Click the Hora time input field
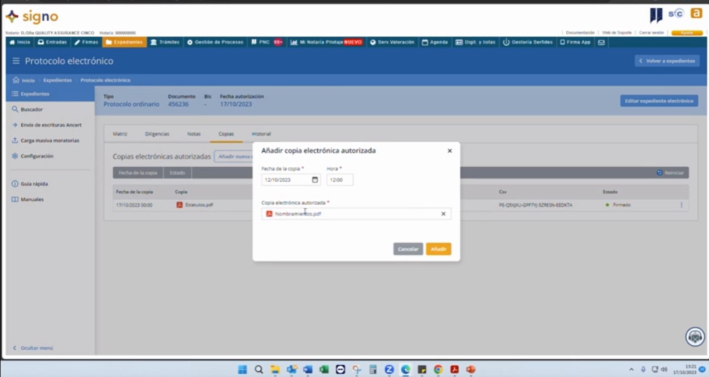This screenshot has width=709, height=377. (x=339, y=180)
